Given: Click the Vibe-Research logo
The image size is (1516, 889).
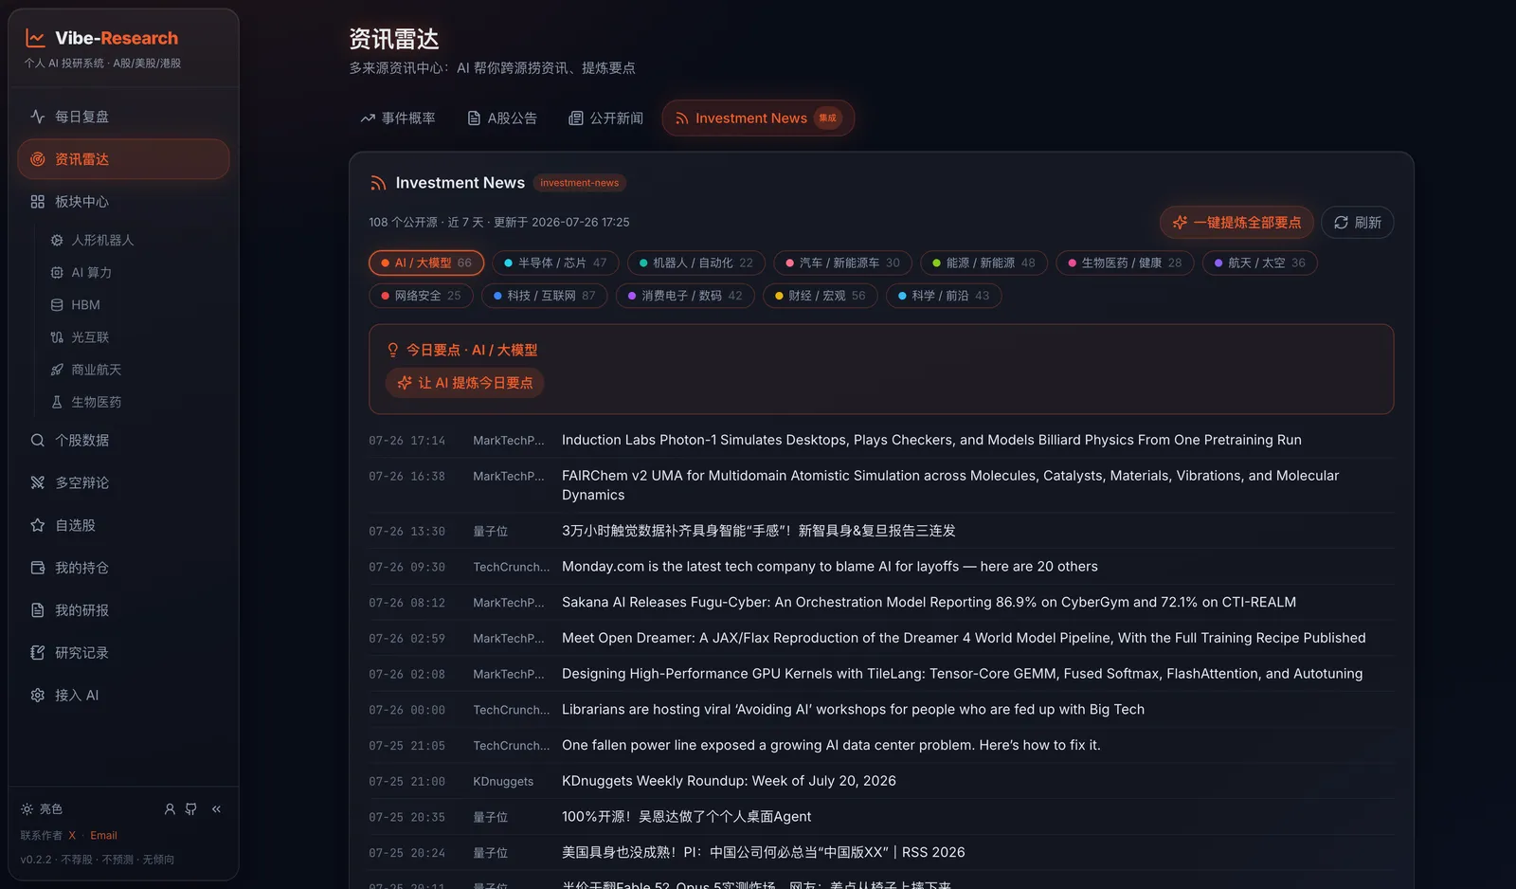Looking at the screenshot, I should [x=102, y=39].
